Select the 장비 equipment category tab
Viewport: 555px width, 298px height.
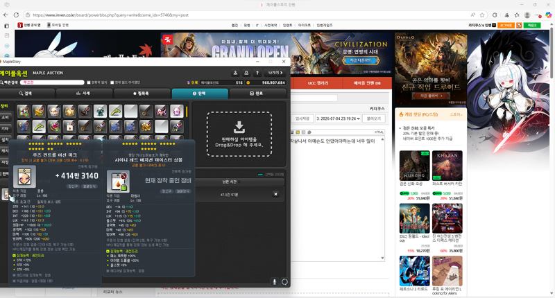point(4,106)
